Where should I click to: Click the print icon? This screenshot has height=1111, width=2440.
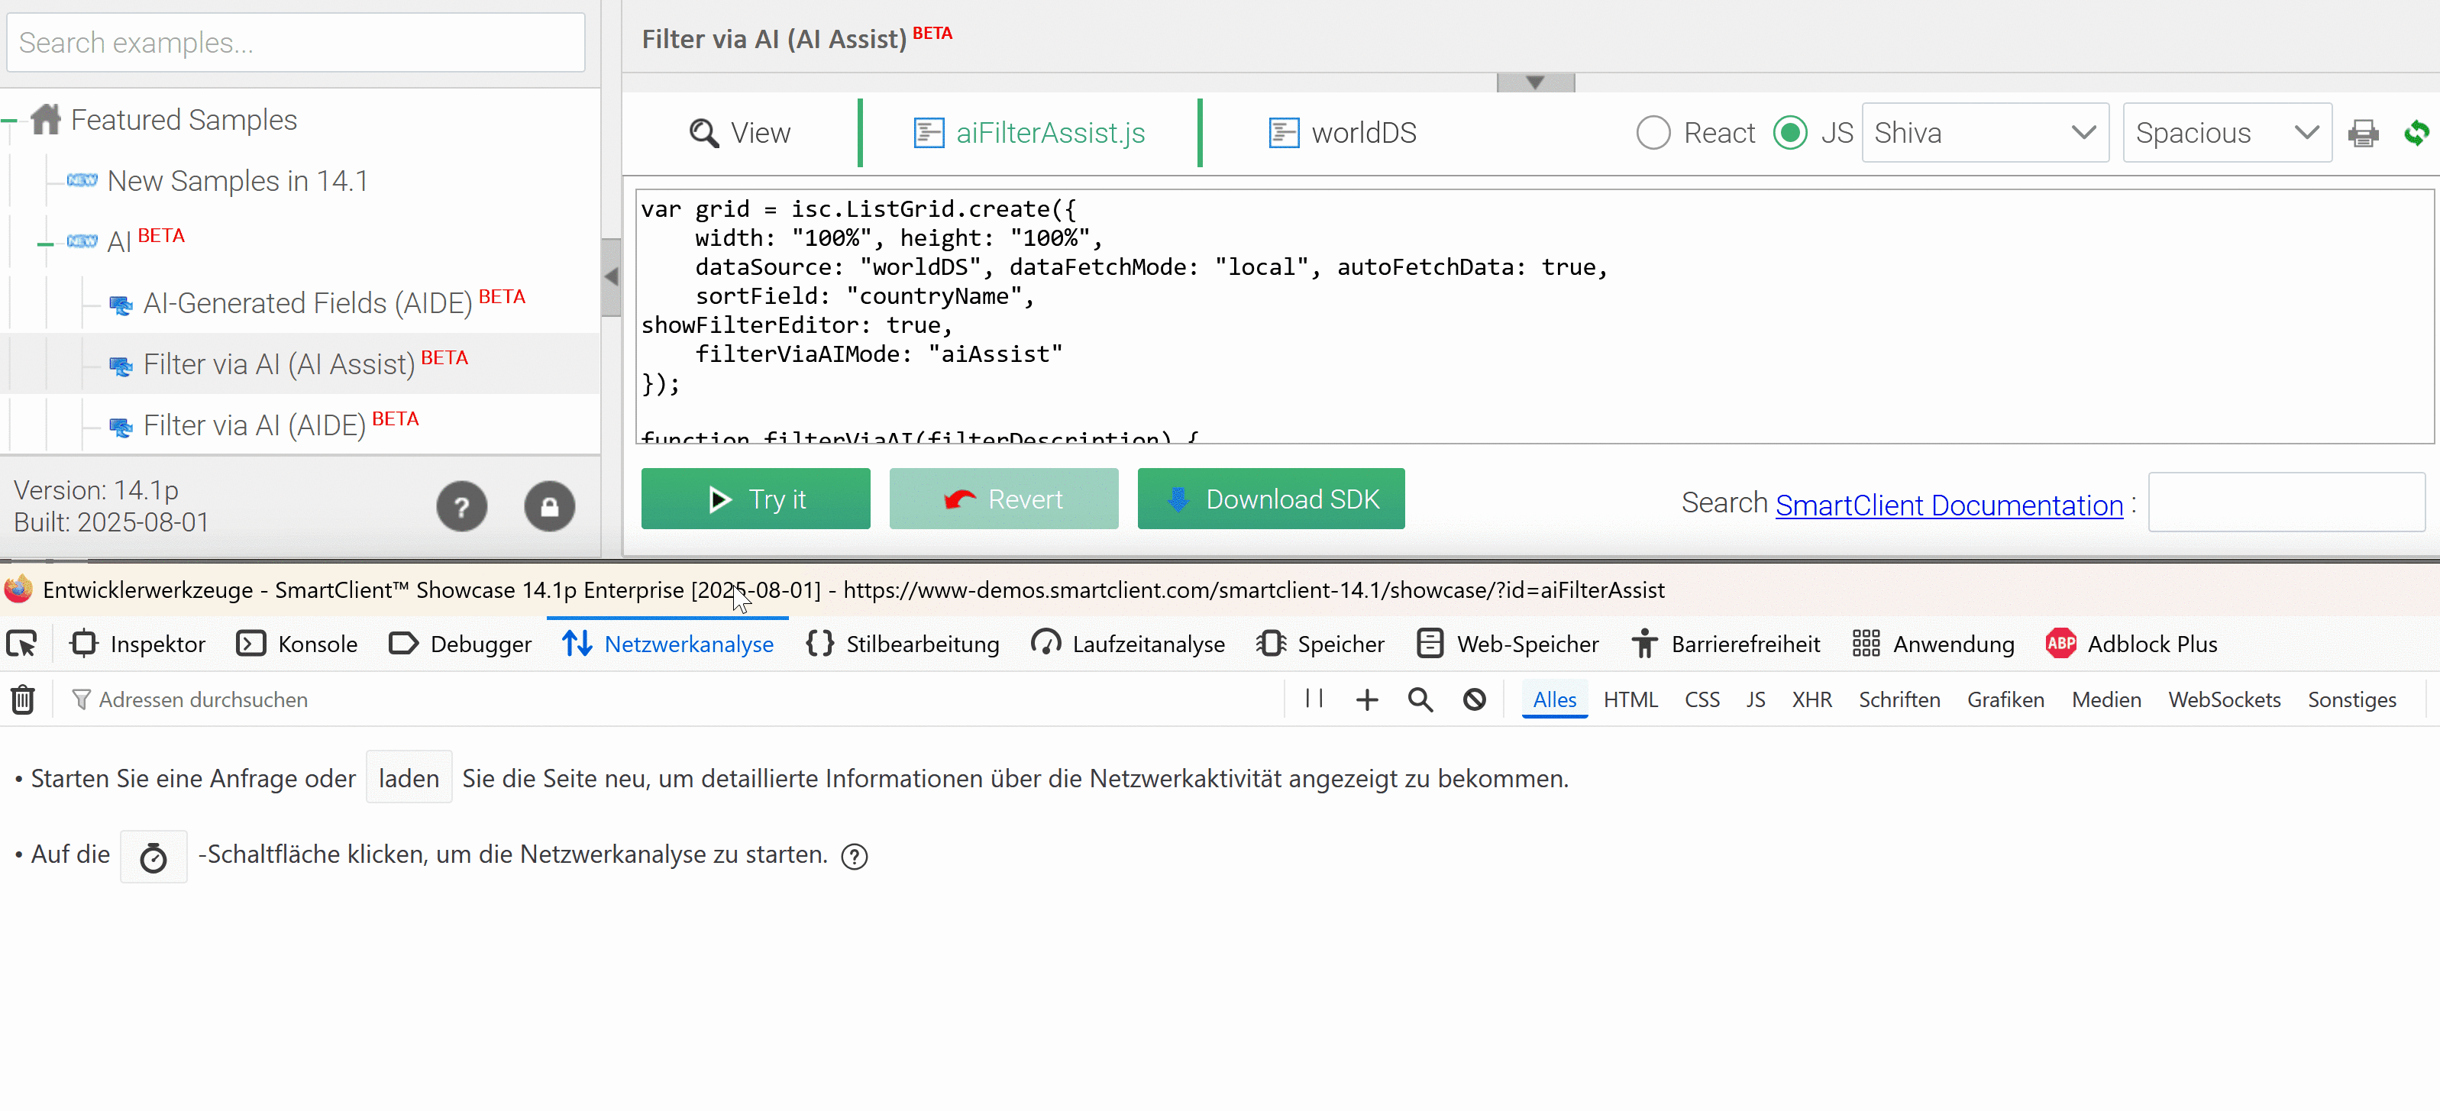coord(2362,133)
